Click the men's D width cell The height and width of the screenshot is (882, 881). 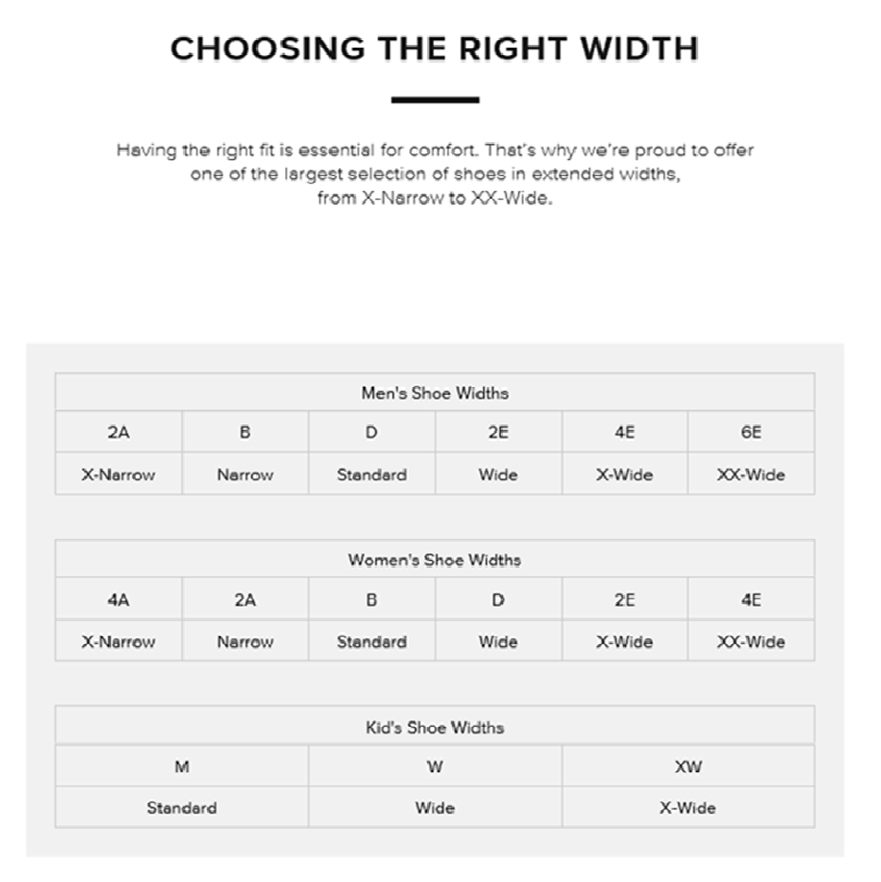[371, 432]
